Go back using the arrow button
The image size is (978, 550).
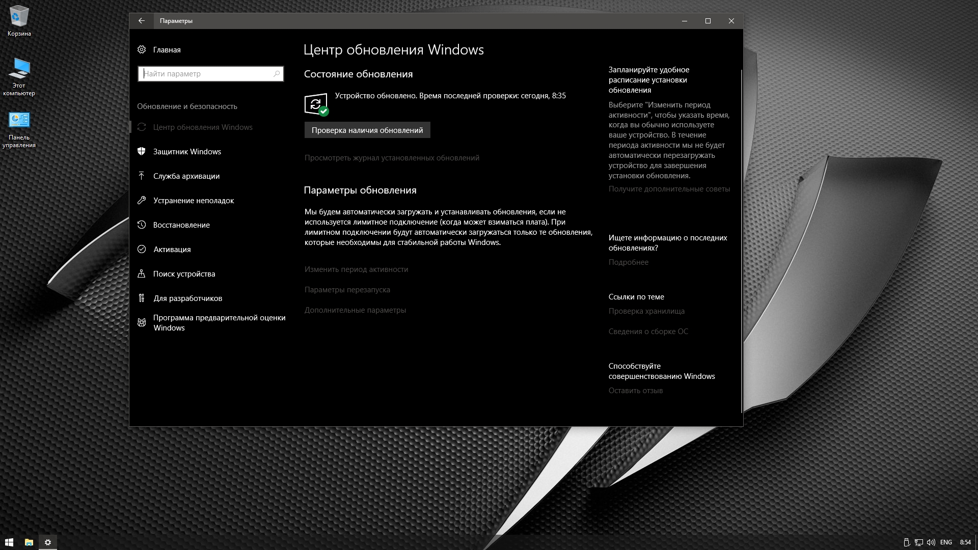142,21
